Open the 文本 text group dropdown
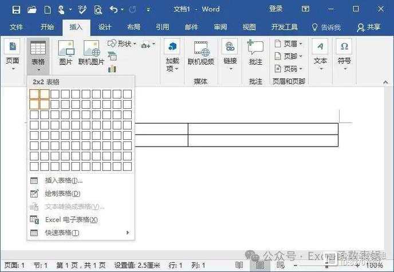 point(320,55)
